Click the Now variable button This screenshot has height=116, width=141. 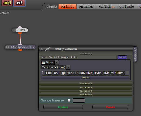[122, 57]
